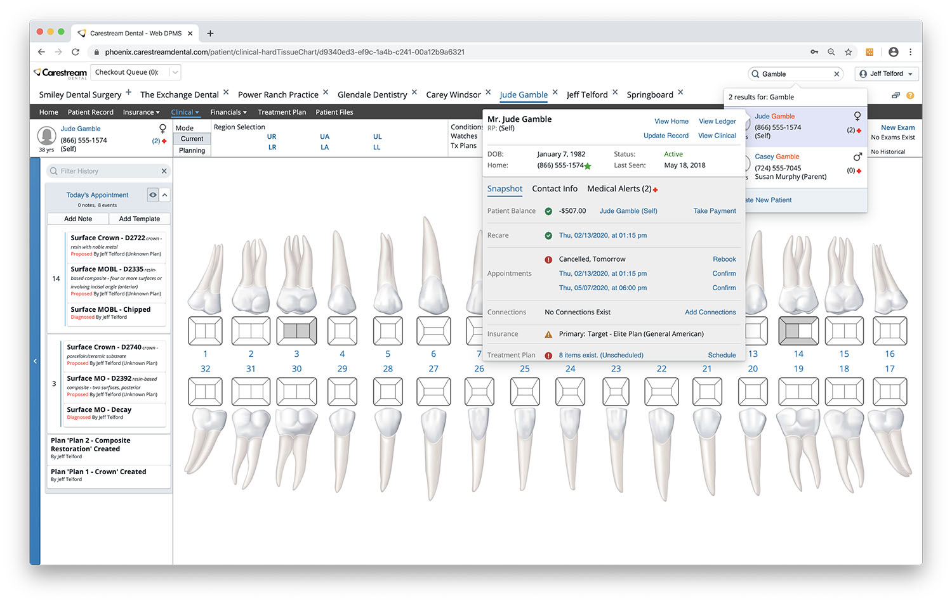Switch Mode to Planning
Image resolution: width=952 pixels, height=604 pixels.
(x=192, y=150)
